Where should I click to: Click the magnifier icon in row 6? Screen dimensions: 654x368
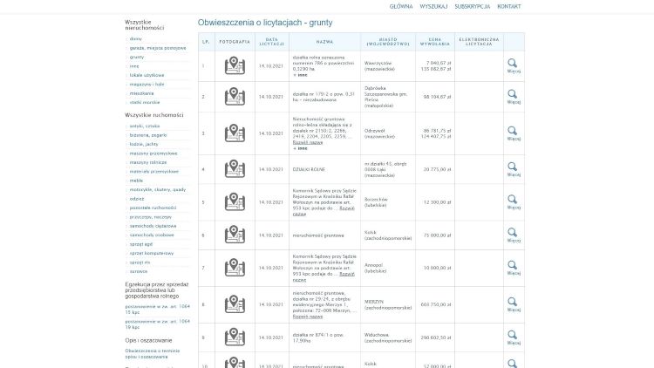coord(513,233)
